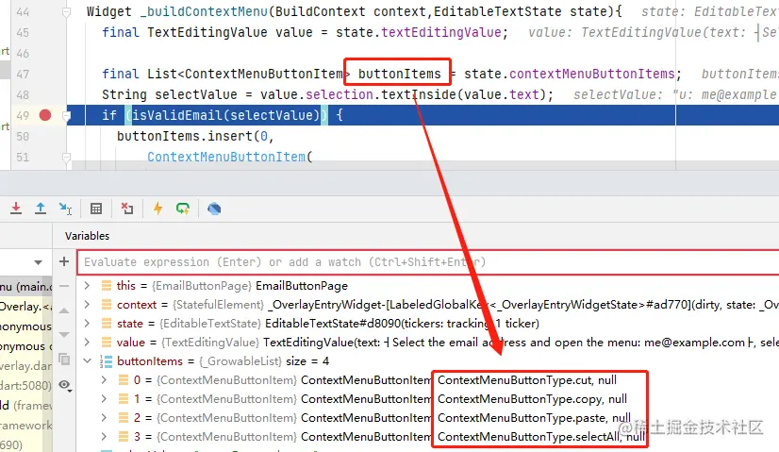Image resolution: width=779 pixels, height=452 pixels.
Task: Click the duplicate watch copy icon
Action: tap(64, 359)
